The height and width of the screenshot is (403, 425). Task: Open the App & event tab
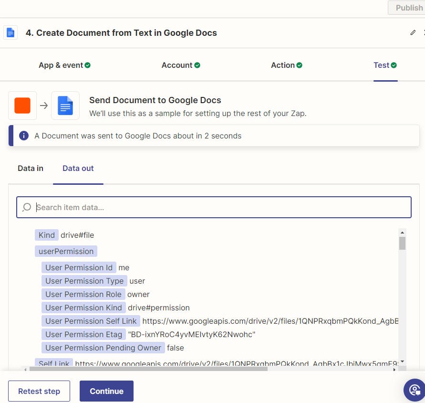point(64,65)
